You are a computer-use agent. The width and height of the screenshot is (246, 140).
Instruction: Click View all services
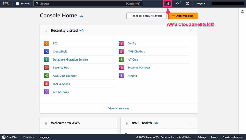119,108
